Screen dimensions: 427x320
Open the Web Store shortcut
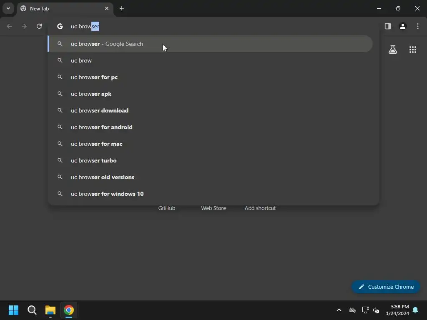(x=213, y=208)
